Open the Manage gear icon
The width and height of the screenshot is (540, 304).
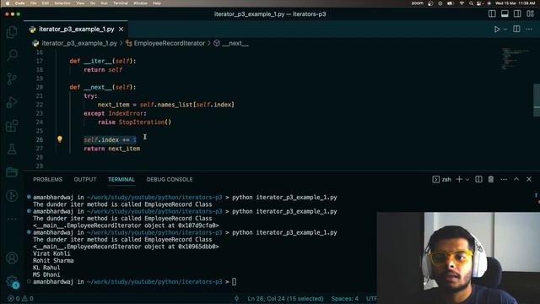[x=12, y=281]
